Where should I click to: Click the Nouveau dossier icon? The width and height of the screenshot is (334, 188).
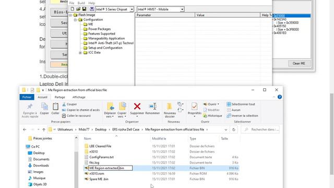[170, 106]
